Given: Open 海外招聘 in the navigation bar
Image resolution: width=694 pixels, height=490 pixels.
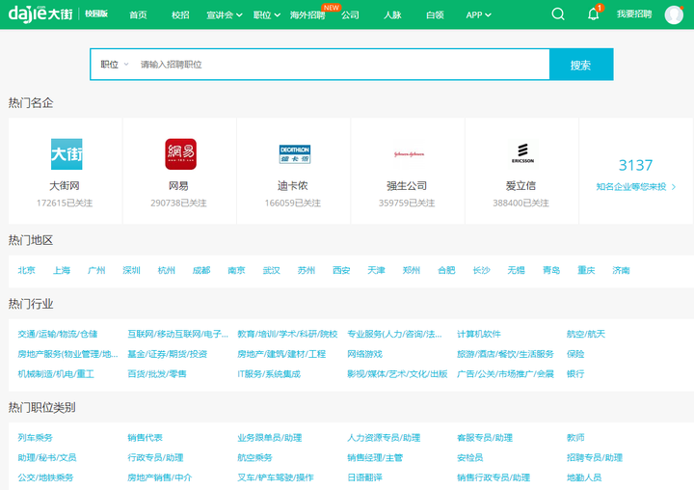Looking at the screenshot, I should (x=307, y=15).
